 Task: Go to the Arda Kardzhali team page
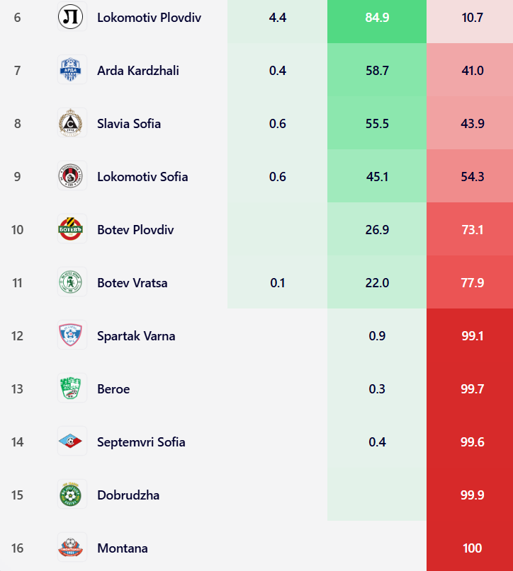[137, 70]
